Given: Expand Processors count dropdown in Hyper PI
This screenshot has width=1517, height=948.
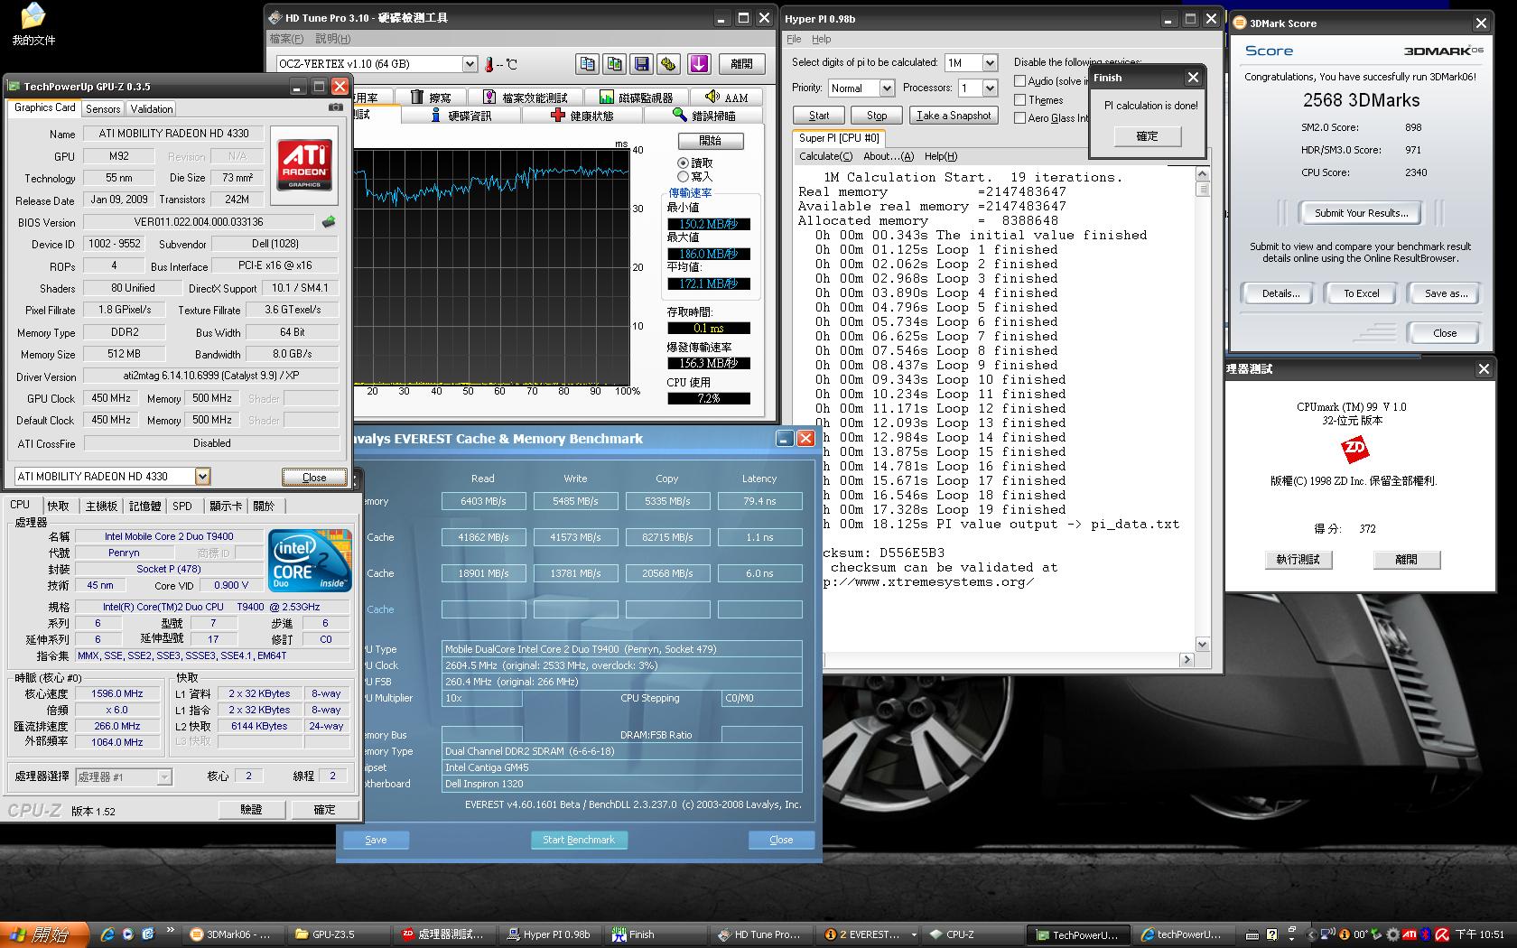Looking at the screenshot, I should coord(990,88).
